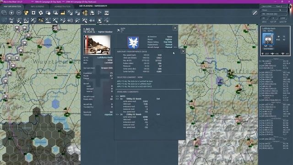Image resolution: width=293 pixels, height=165 pixels.
Task: Open the DOCTRINES button in Luftflotte panel
Action: (x=268, y=49)
